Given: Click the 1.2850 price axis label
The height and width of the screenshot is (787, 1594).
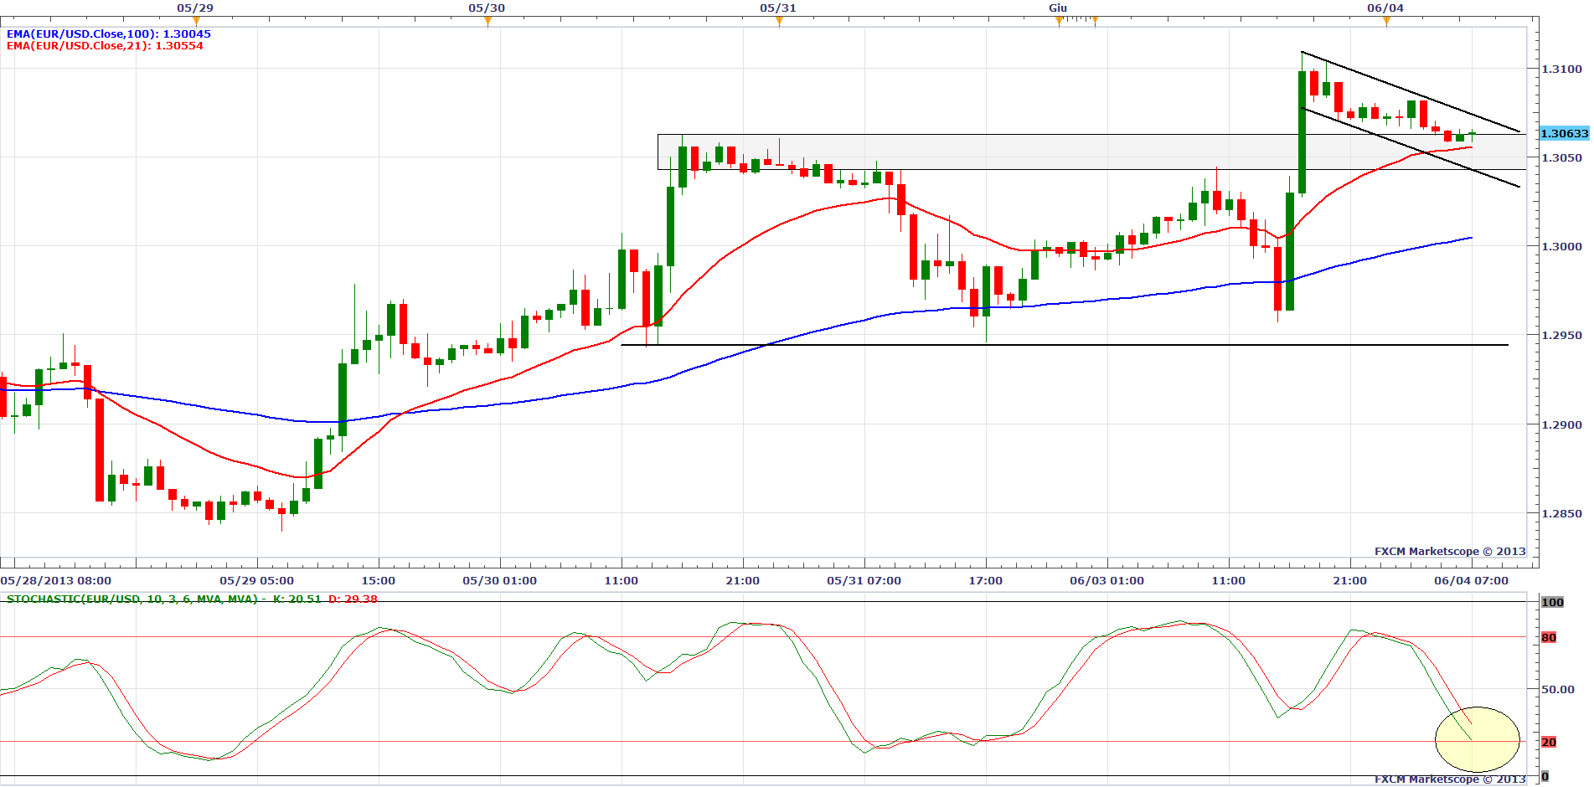Looking at the screenshot, I should [x=1561, y=513].
